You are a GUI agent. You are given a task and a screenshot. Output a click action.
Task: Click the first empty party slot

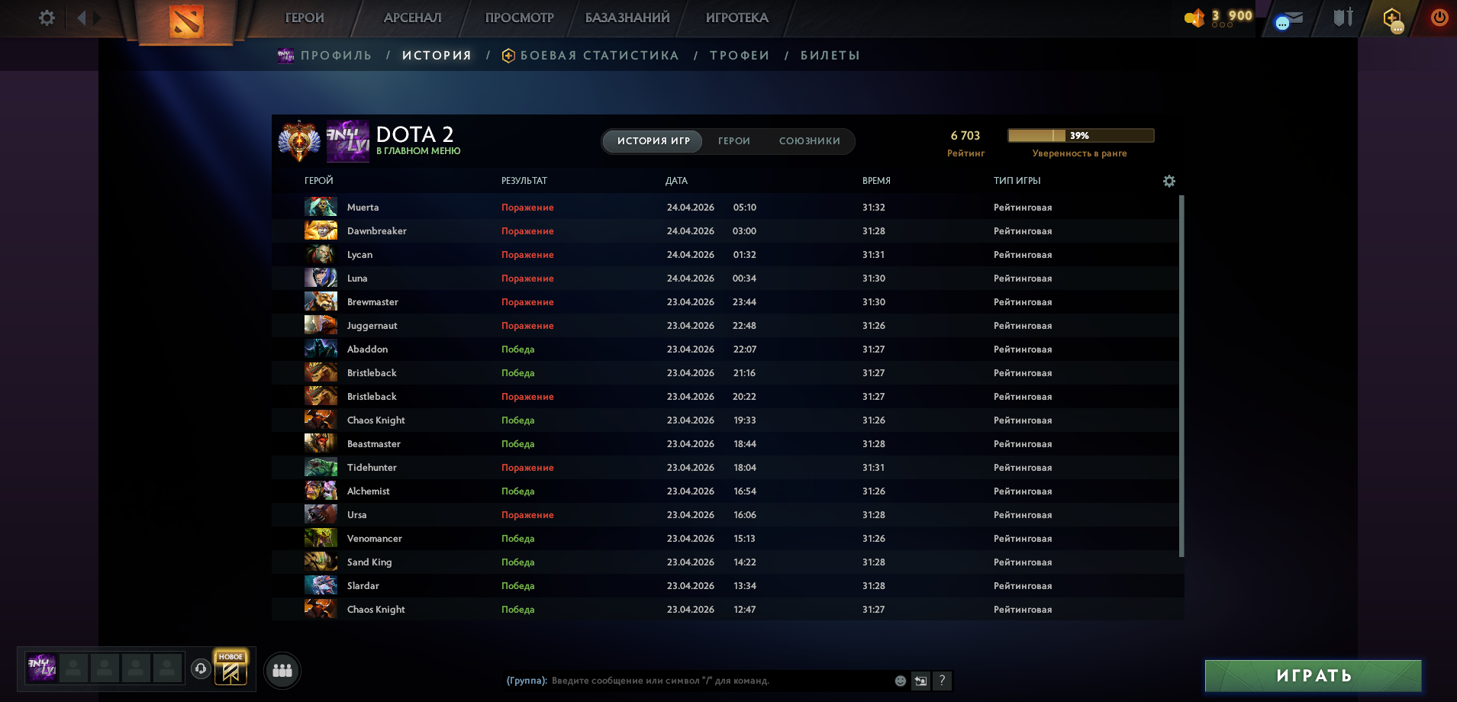click(74, 668)
